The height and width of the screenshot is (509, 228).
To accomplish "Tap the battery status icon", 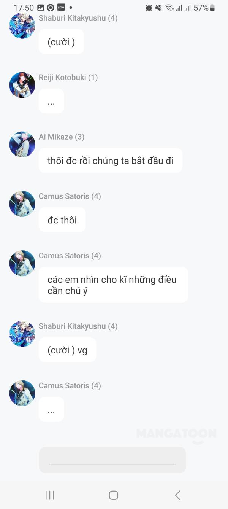I will pos(212,8).
